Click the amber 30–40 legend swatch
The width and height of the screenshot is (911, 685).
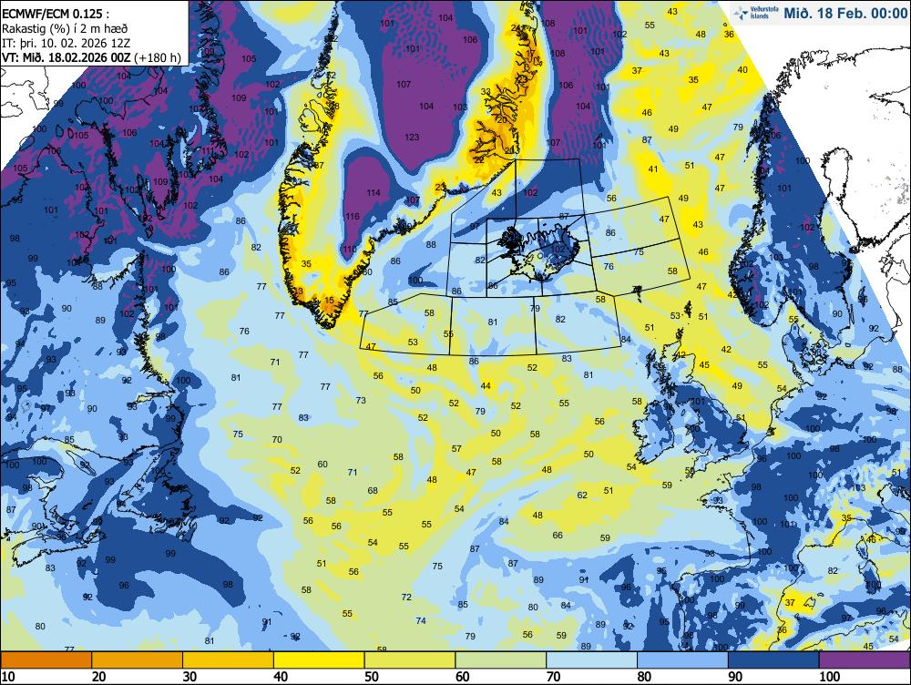tap(229, 660)
